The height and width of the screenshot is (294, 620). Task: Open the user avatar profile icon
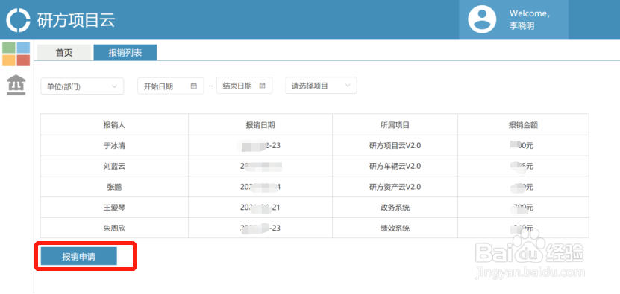tap(482, 19)
